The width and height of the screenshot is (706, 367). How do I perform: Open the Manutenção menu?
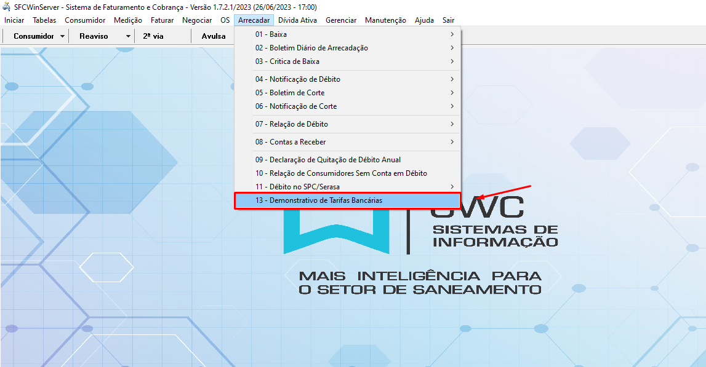(x=385, y=20)
